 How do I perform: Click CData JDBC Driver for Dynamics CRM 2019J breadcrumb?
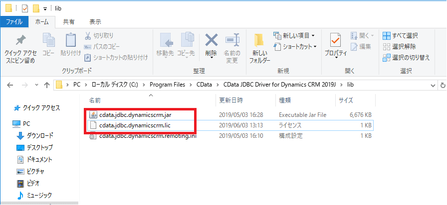pos(280,85)
